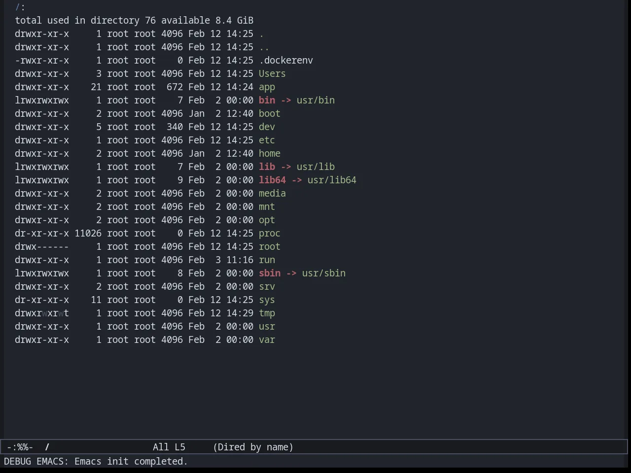
Task: Open the var directory
Action: pos(267,339)
